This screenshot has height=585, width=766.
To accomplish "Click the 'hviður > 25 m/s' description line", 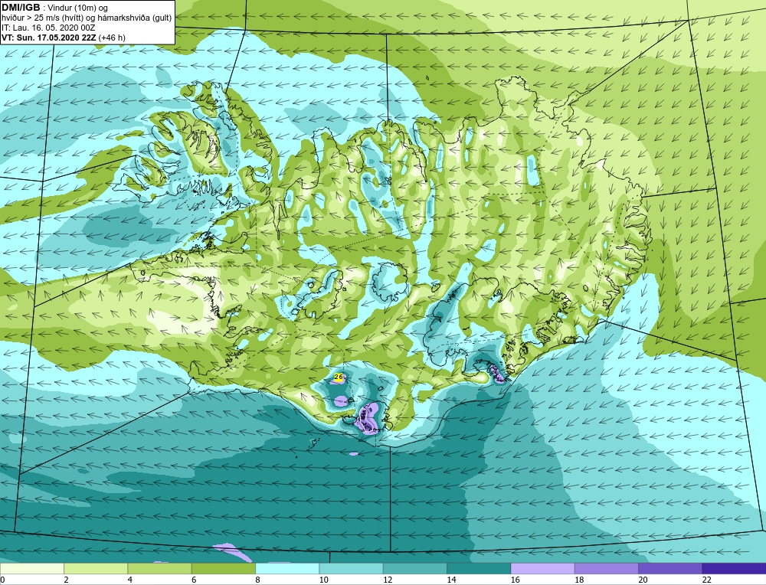I will (x=87, y=18).
